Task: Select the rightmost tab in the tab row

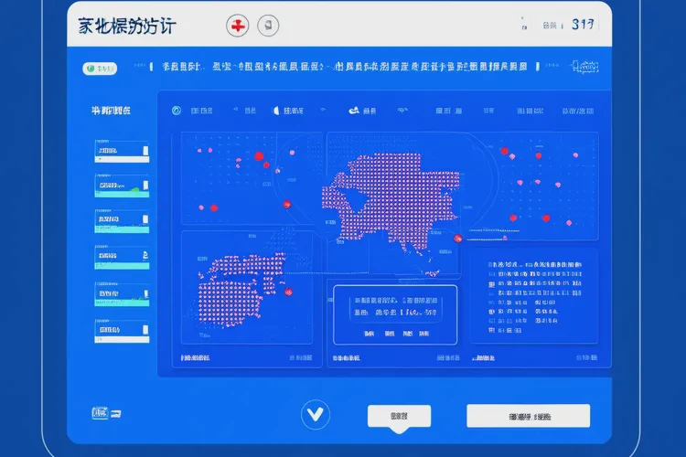Action: click(x=576, y=112)
